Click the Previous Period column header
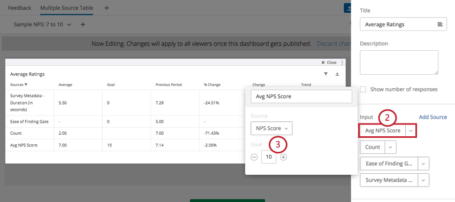455x202 pixels. (169, 85)
